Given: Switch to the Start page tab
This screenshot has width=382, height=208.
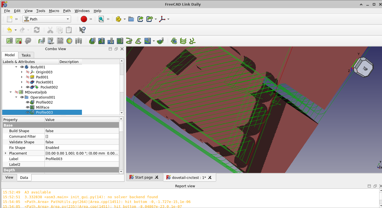Looking at the screenshot, I should 144,177.
